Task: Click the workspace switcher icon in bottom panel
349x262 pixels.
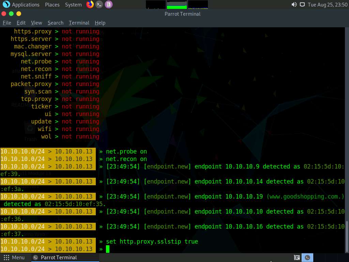Action: (297, 258)
